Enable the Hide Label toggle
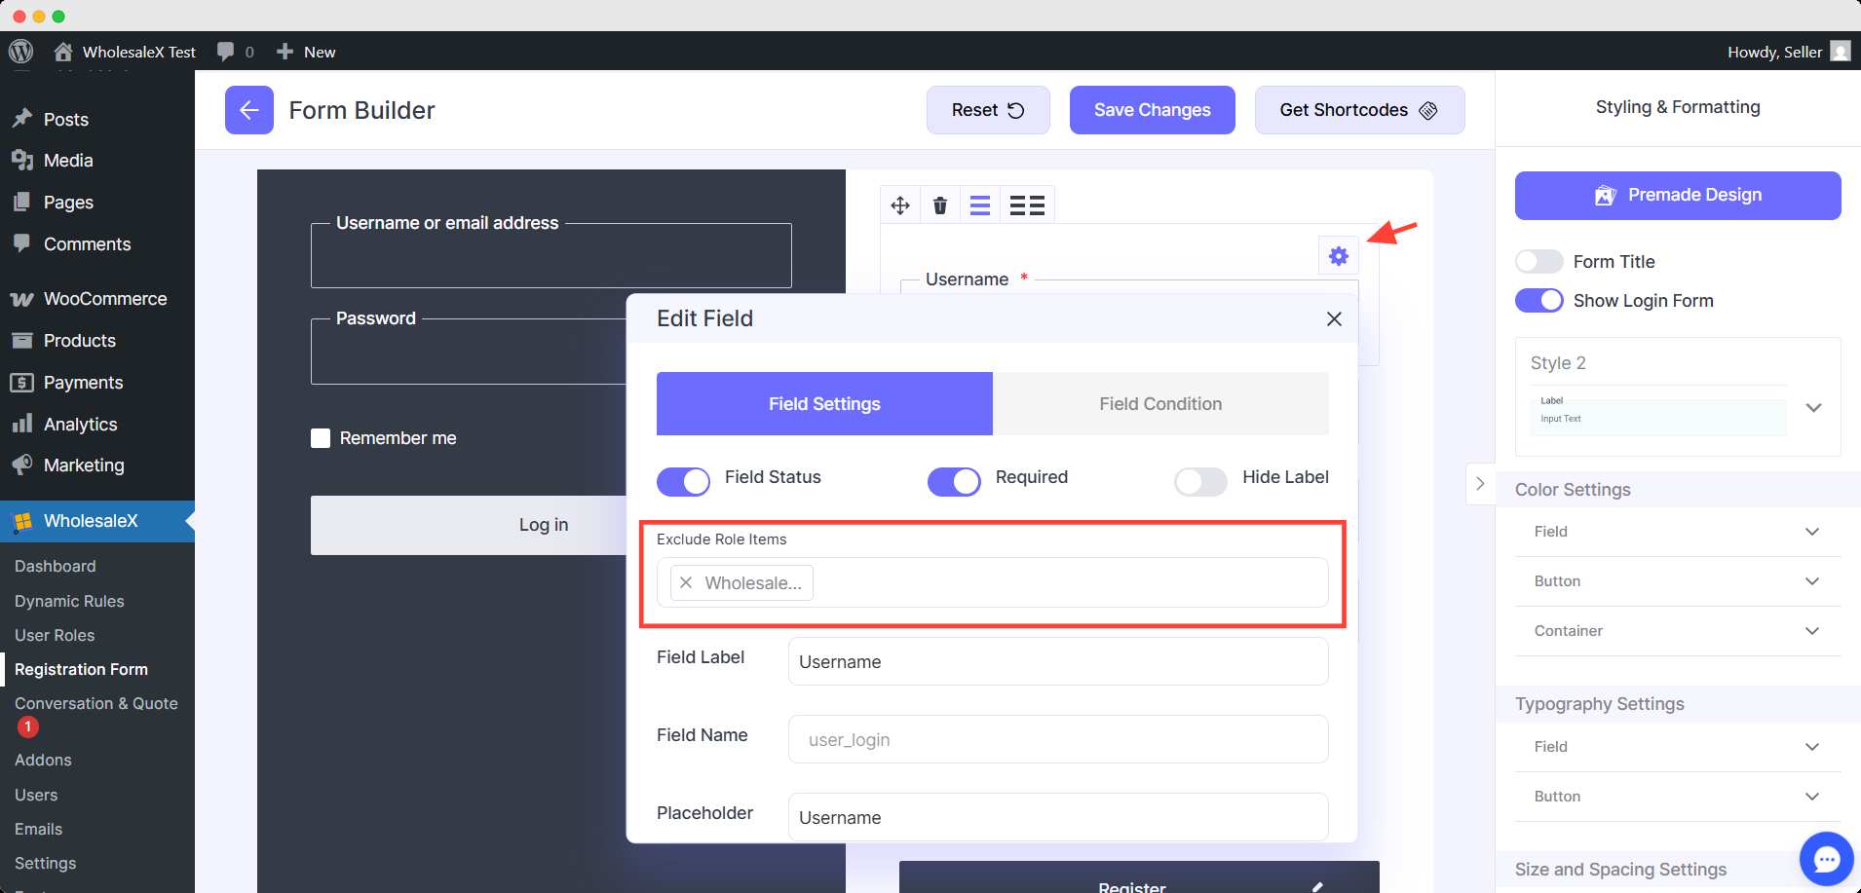This screenshot has height=893, width=1861. coord(1200,481)
